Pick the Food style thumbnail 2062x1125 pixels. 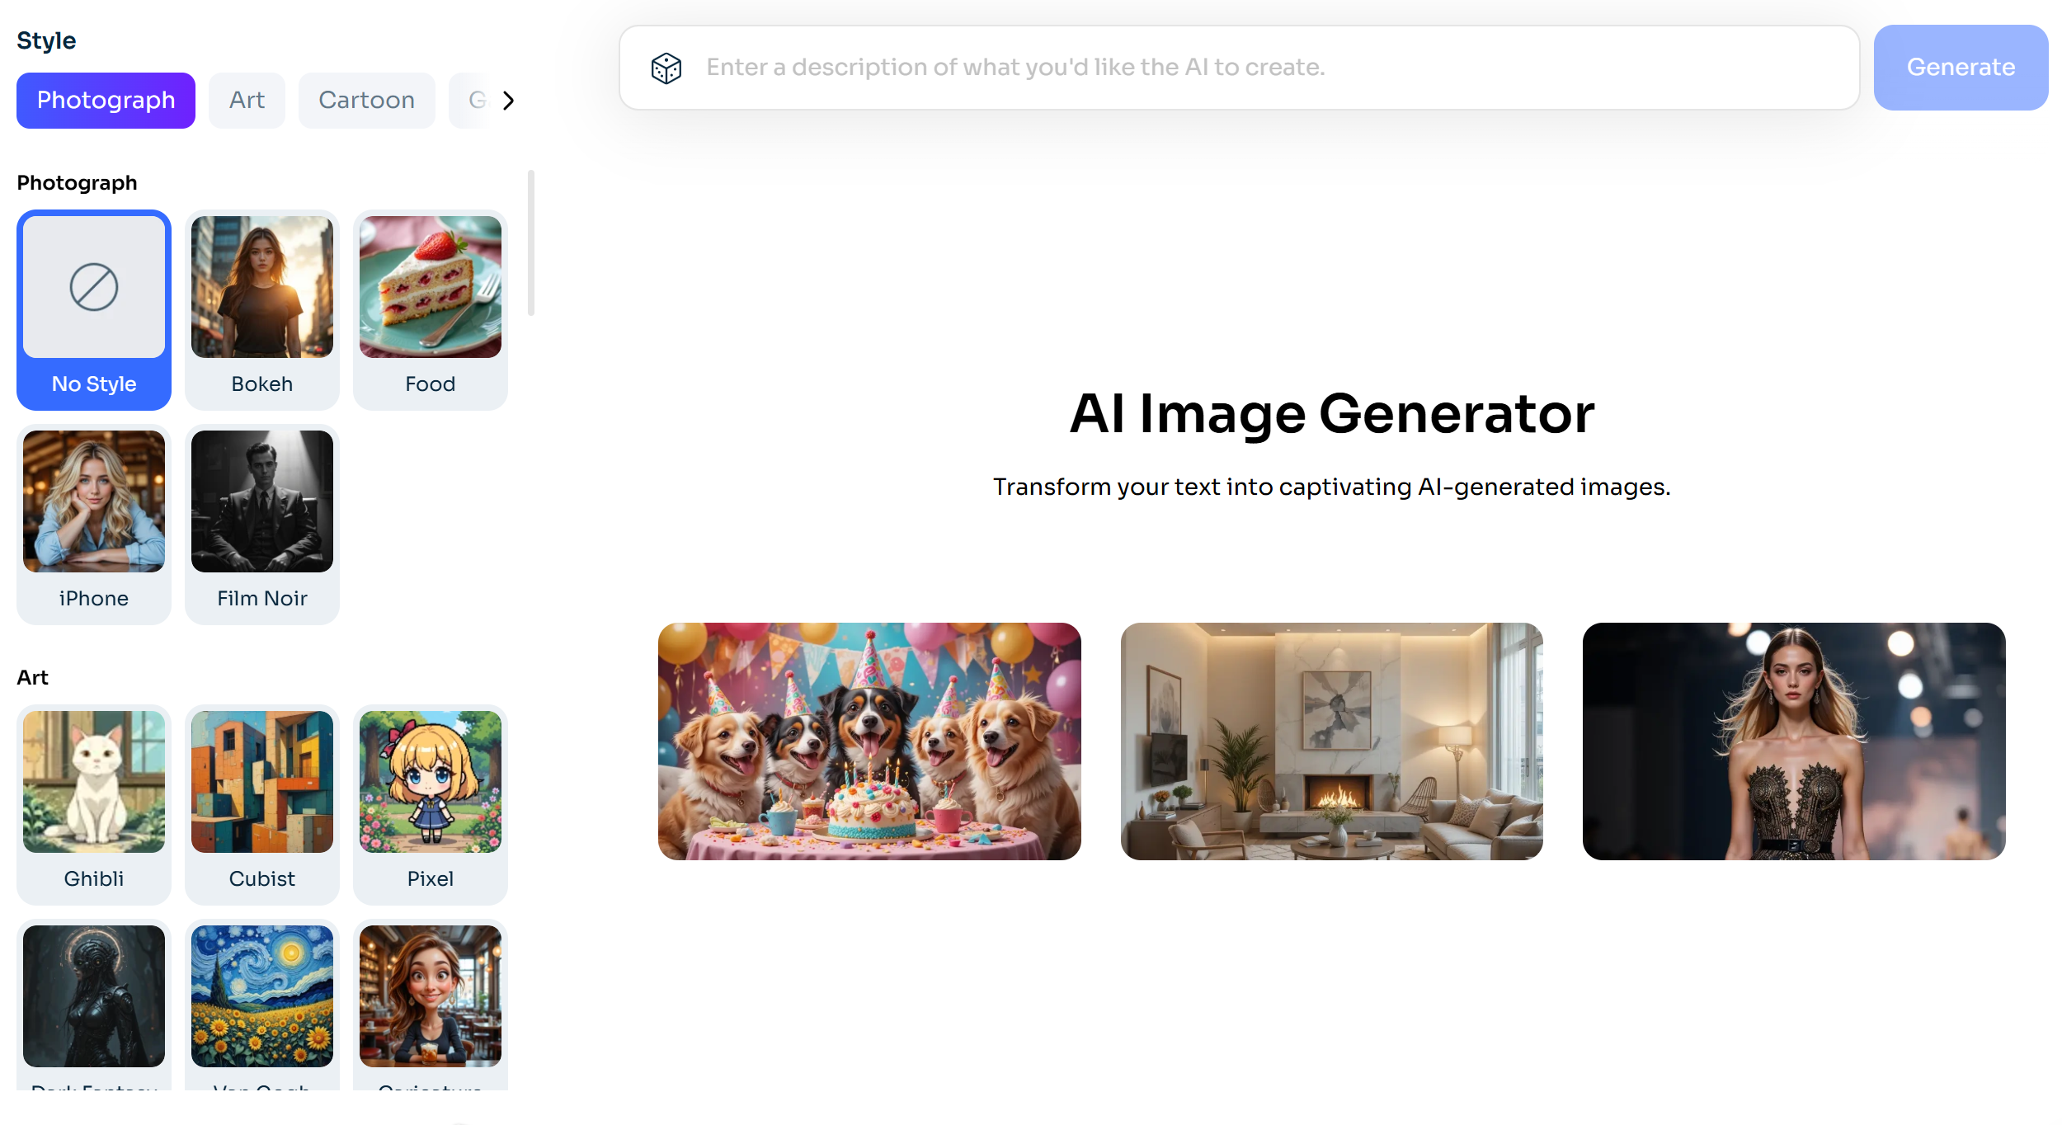430,309
